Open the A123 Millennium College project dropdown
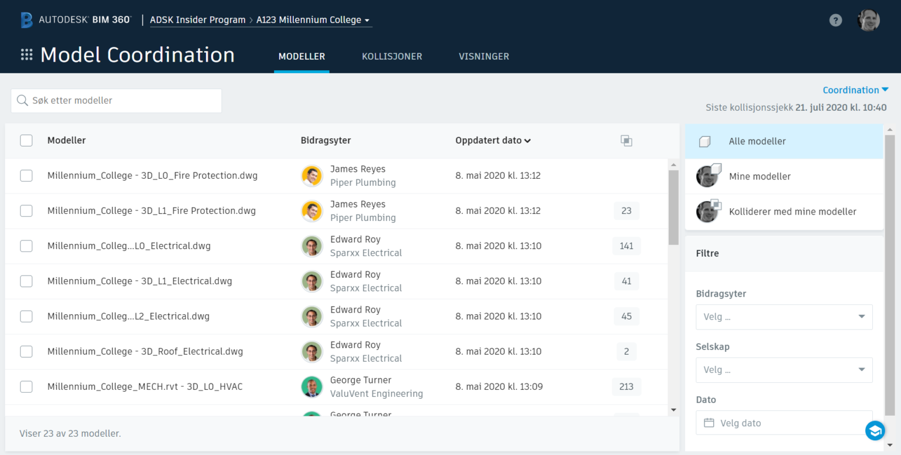 tap(313, 20)
